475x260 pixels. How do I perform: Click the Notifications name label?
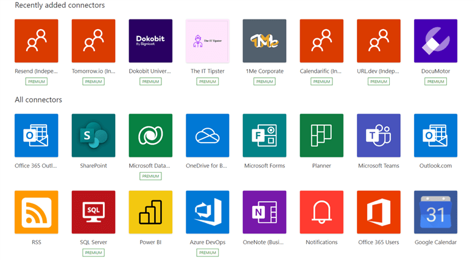click(x=322, y=242)
